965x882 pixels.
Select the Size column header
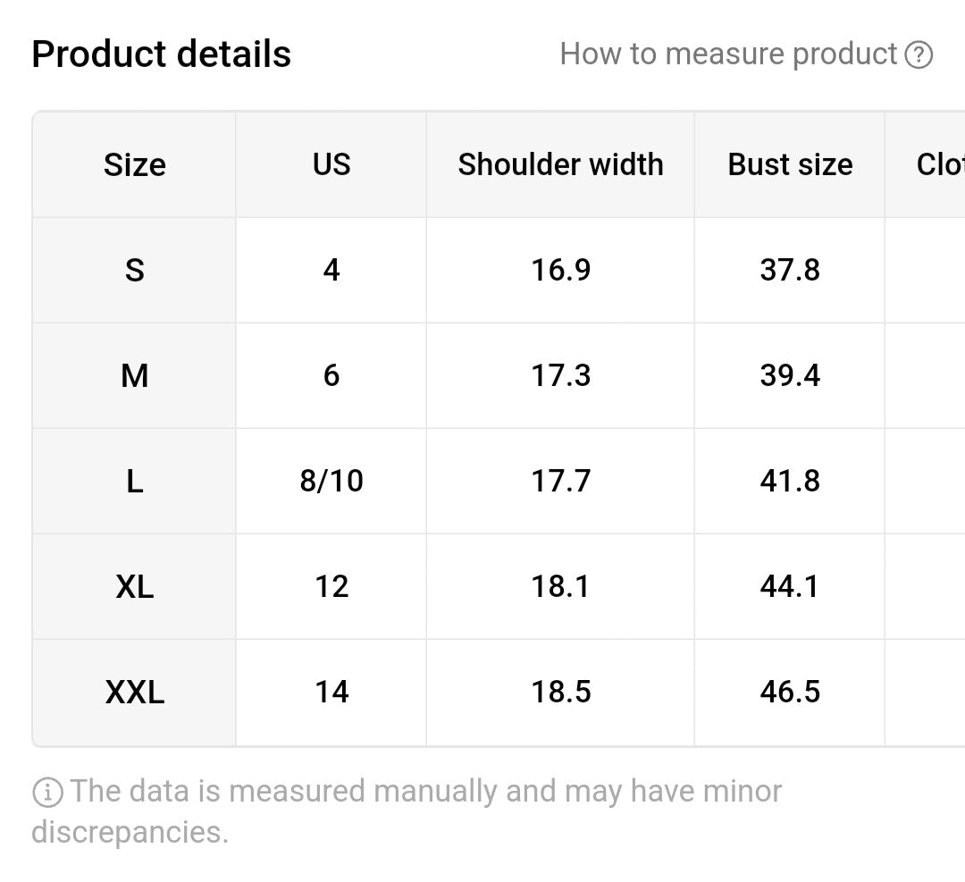pos(134,164)
